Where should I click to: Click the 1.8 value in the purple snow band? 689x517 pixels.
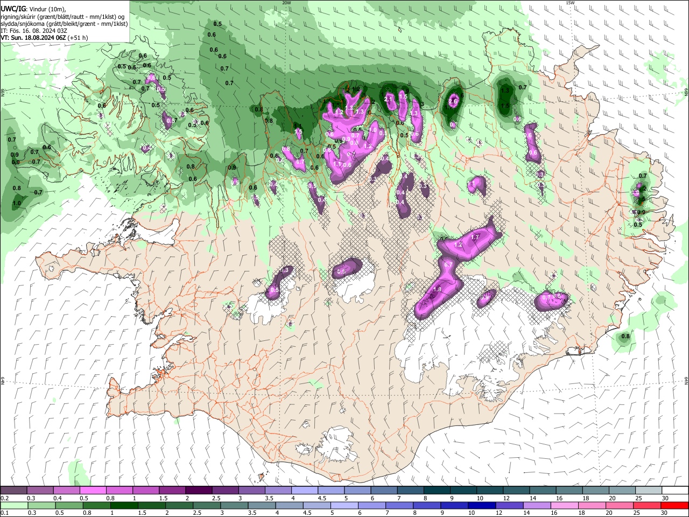point(437,289)
